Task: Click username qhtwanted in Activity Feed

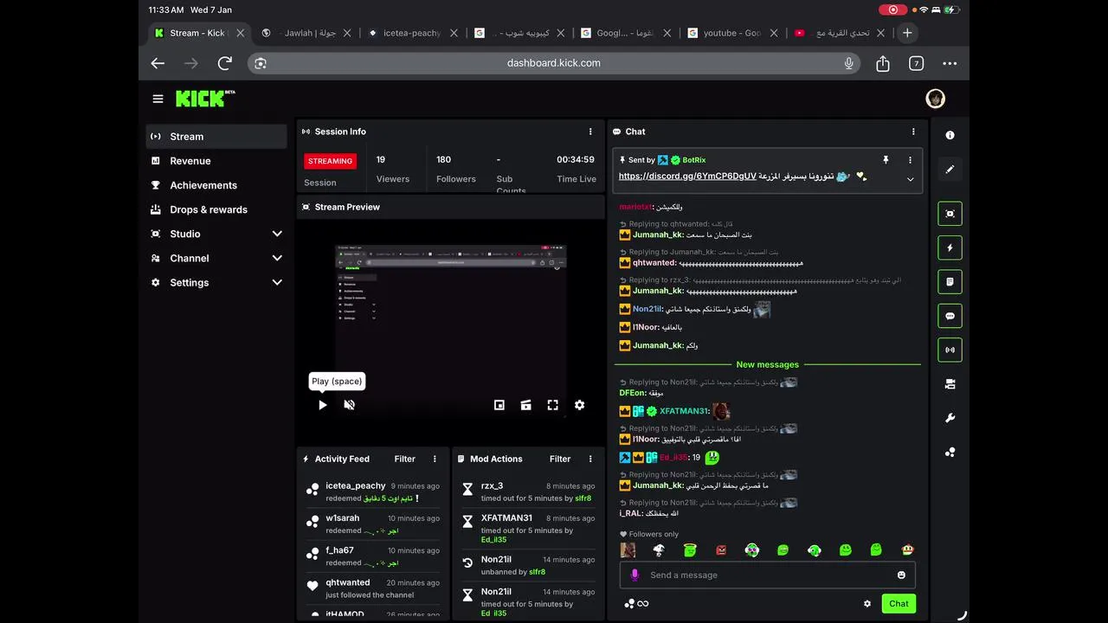Action: click(x=348, y=582)
